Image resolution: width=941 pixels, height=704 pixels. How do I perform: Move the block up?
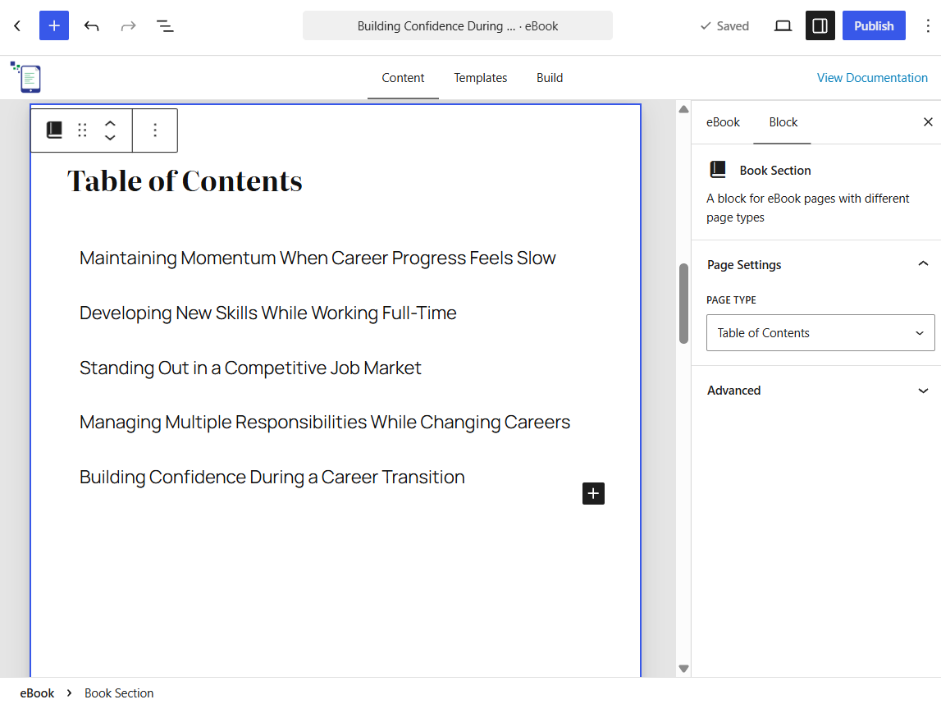110,123
